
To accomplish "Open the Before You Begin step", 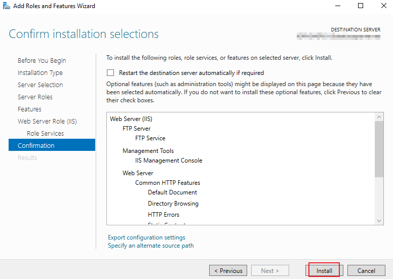I will pyautogui.click(x=42, y=61).
